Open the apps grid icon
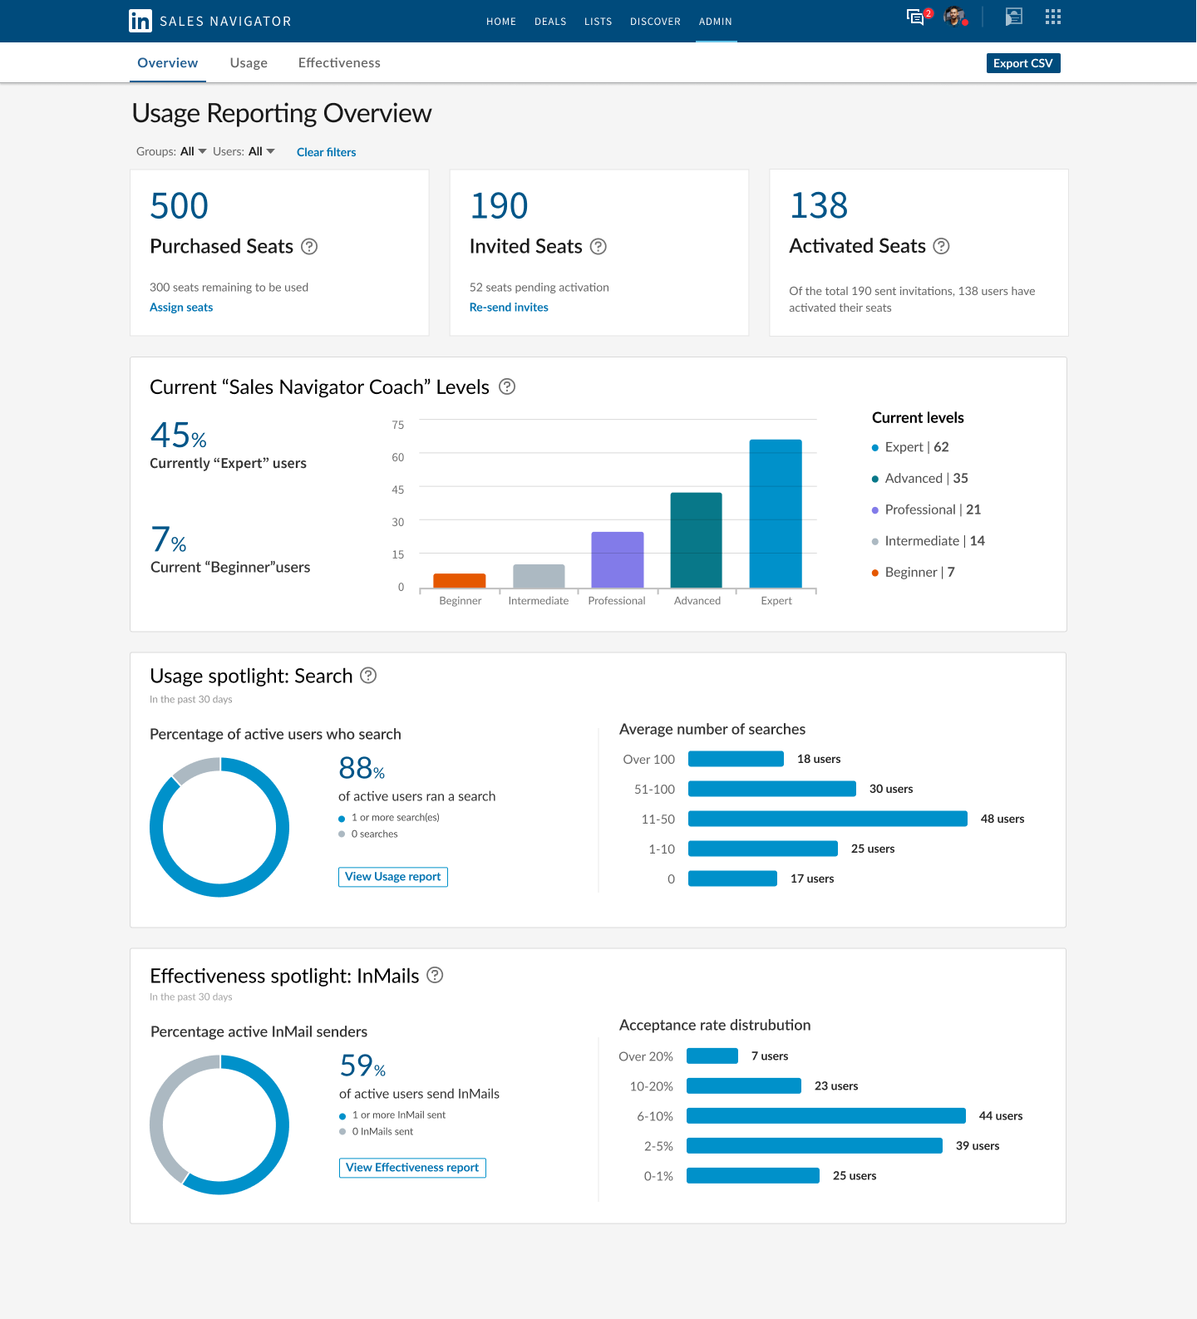The height and width of the screenshot is (1319, 1197). pyautogui.click(x=1053, y=17)
